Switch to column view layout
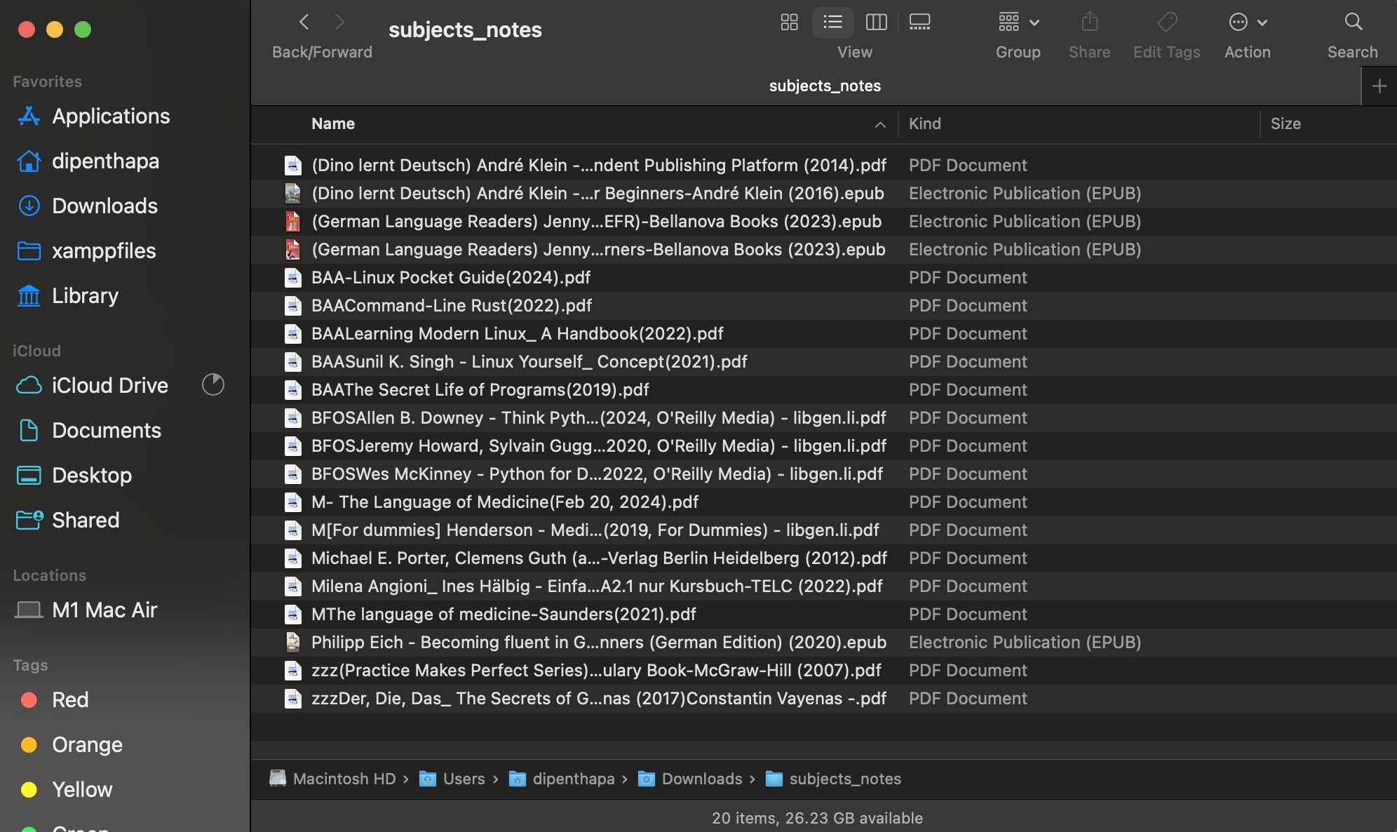The width and height of the screenshot is (1397, 832). tap(876, 22)
